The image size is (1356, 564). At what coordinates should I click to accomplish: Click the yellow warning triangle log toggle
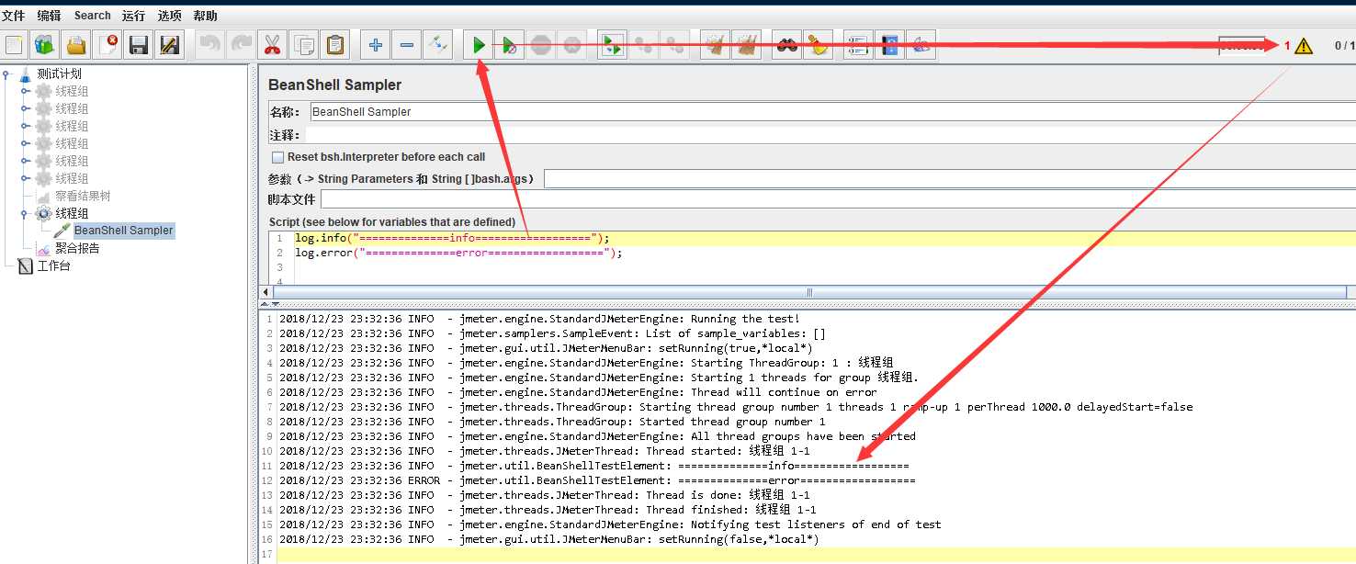point(1303,46)
